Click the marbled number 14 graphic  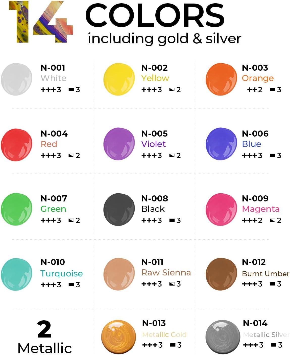(x=41, y=22)
